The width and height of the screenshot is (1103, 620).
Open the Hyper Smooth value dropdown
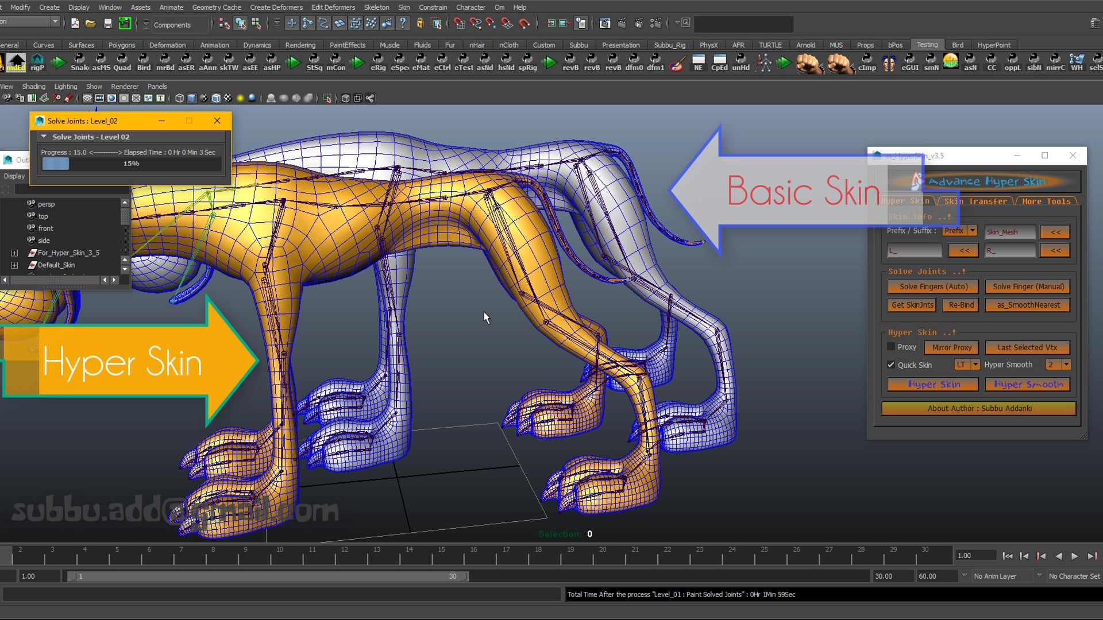click(x=1058, y=365)
